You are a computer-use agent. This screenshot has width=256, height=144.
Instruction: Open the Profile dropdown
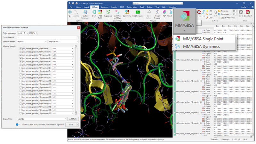tap(245, 7)
